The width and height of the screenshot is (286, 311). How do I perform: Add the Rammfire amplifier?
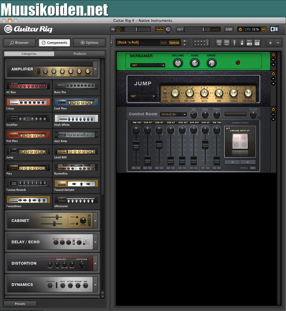(76, 169)
